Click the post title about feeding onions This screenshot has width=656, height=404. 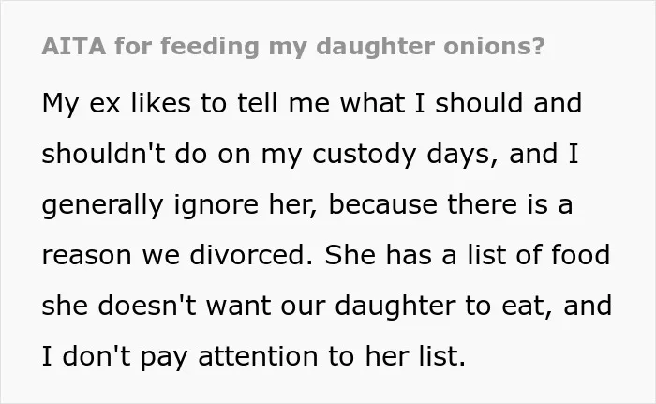[x=293, y=47]
